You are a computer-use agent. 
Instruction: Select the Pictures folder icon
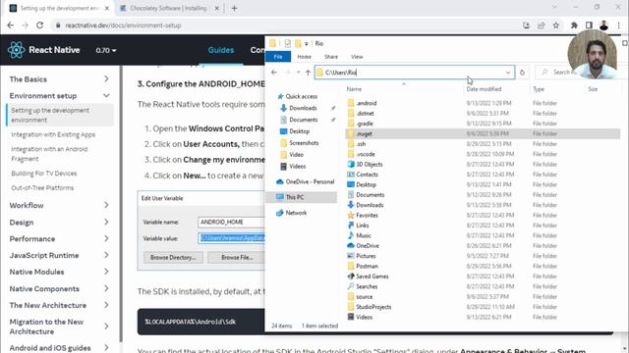351,256
